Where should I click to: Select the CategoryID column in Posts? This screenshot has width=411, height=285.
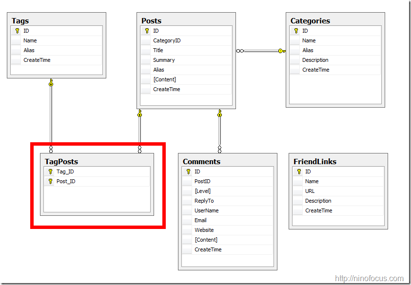click(186, 40)
